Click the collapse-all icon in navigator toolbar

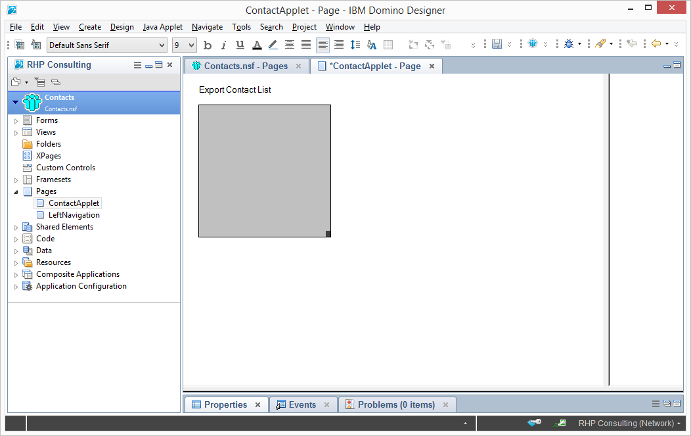(55, 82)
